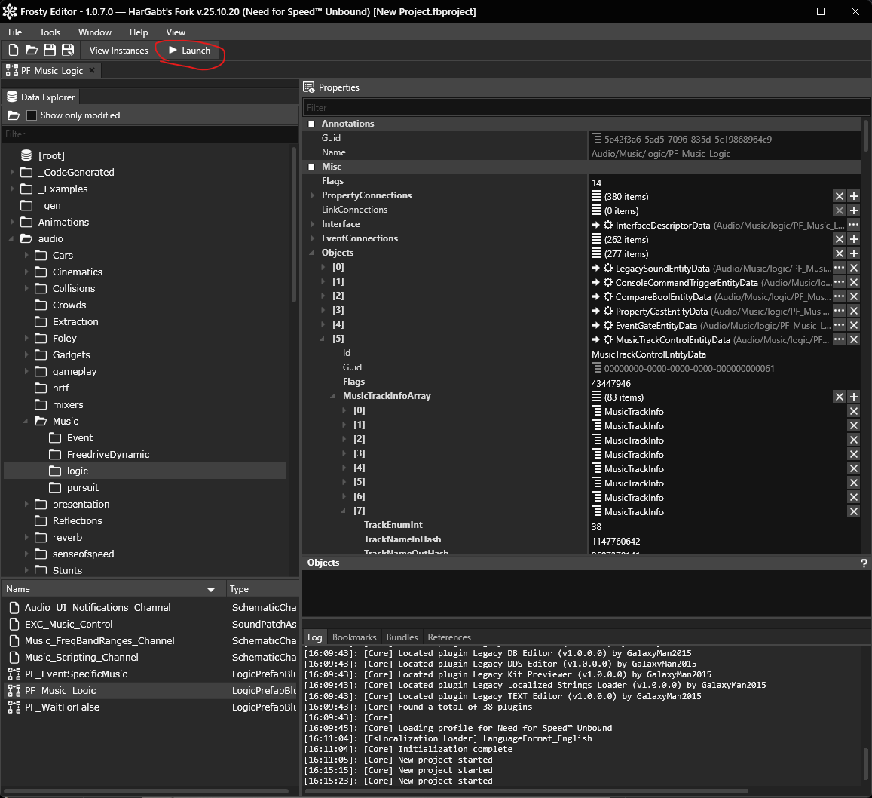Image resolution: width=872 pixels, height=798 pixels.
Task: Collapse the MusicTrackInfoArray node
Action: [332, 396]
